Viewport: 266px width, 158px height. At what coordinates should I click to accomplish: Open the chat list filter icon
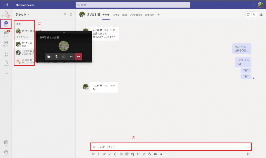click(65, 15)
